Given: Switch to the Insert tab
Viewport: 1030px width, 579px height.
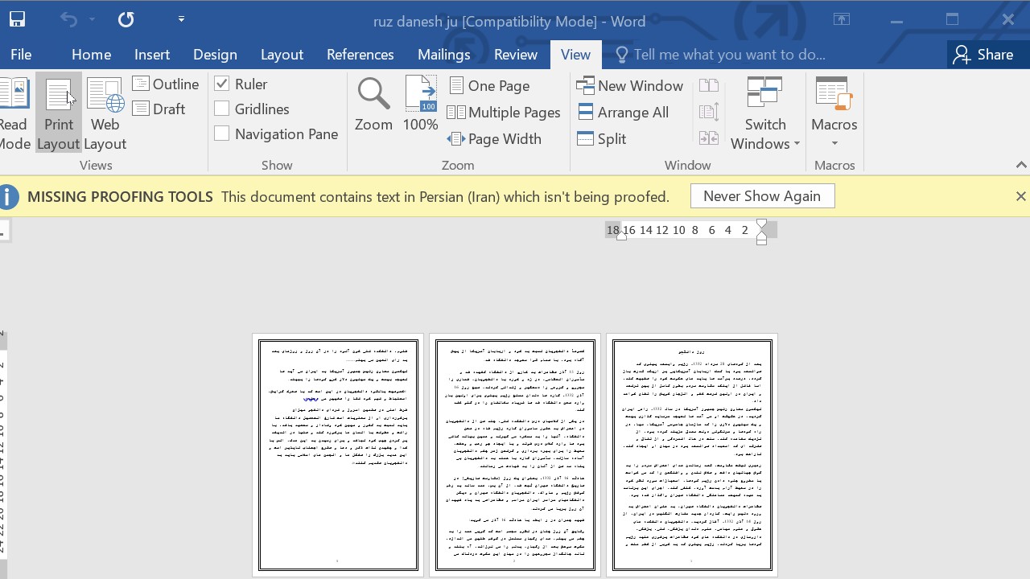Looking at the screenshot, I should [152, 55].
